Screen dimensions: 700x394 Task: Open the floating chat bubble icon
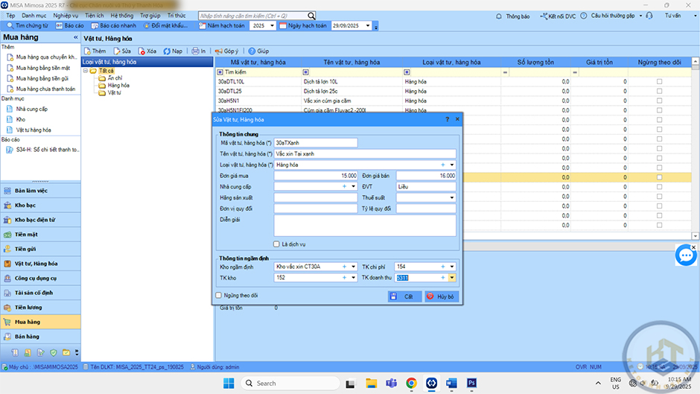pyautogui.click(x=684, y=255)
